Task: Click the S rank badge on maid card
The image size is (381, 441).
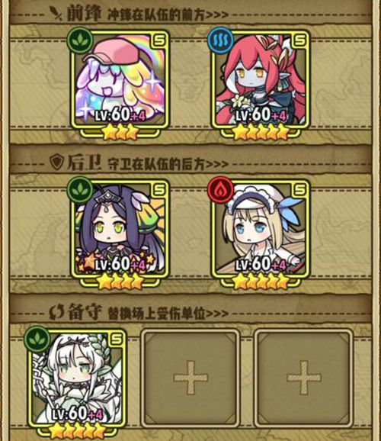Action: 299,190
